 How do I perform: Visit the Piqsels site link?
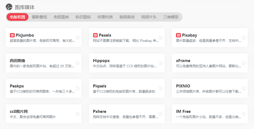100,86
